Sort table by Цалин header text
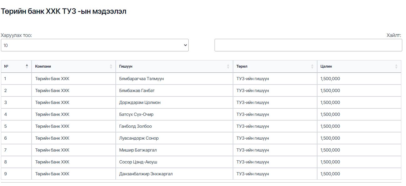 326,66
